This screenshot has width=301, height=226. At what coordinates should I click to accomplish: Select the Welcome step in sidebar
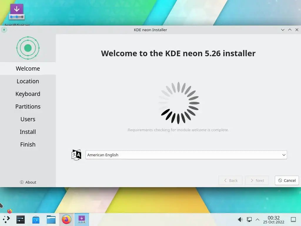[x=28, y=68]
